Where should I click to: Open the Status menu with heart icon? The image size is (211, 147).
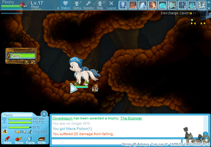(x=65, y=5)
